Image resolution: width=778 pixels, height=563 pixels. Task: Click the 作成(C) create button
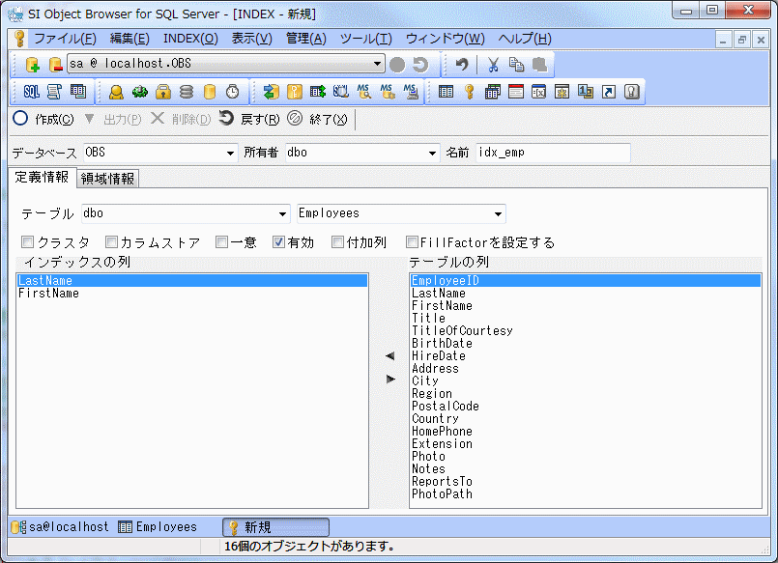[x=43, y=119]
